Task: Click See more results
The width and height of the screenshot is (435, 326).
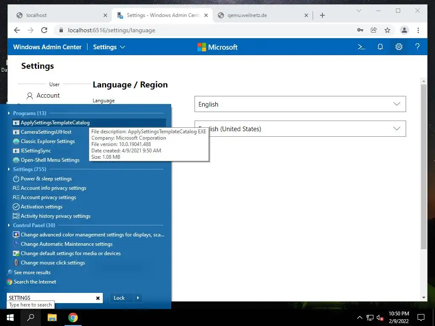Action: pyautogui.click(x=29, y=273)
